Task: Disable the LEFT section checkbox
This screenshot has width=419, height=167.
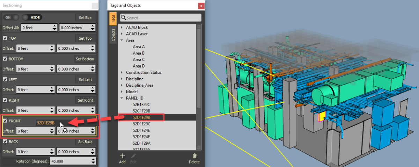Action: pos(5,80)
